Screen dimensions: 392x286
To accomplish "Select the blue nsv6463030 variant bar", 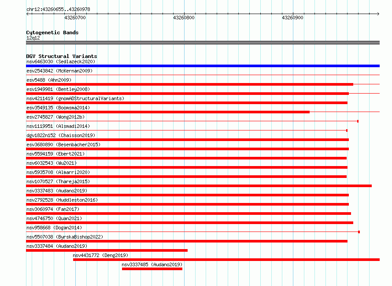I will tap(203, 66).
